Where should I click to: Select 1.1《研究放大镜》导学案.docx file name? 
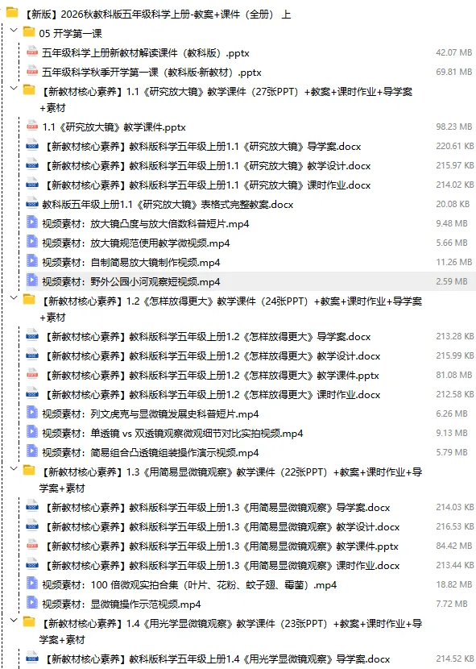coord(201,147)
